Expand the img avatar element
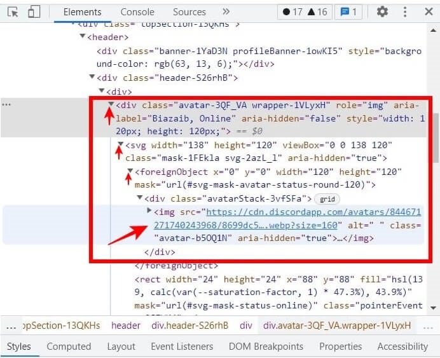Viewport: 440px width, 358px height. point(149,211)
